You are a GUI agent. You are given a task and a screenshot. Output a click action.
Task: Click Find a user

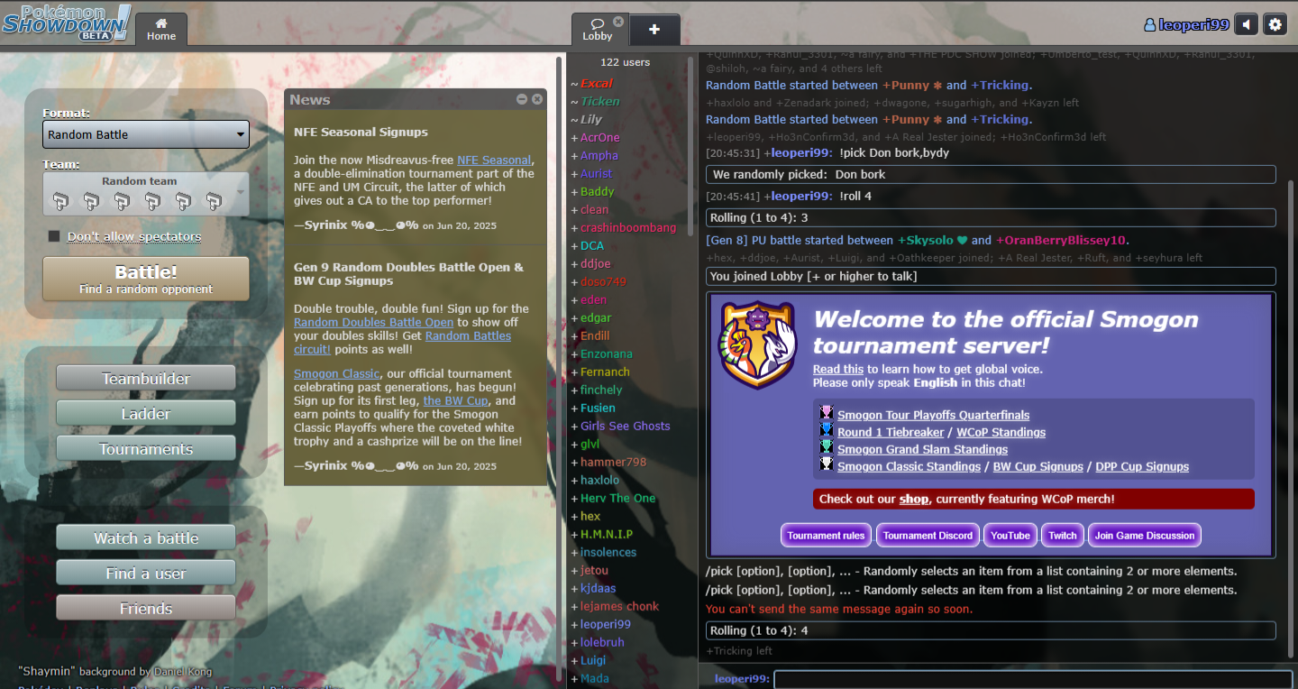click(x=146, y=574)
